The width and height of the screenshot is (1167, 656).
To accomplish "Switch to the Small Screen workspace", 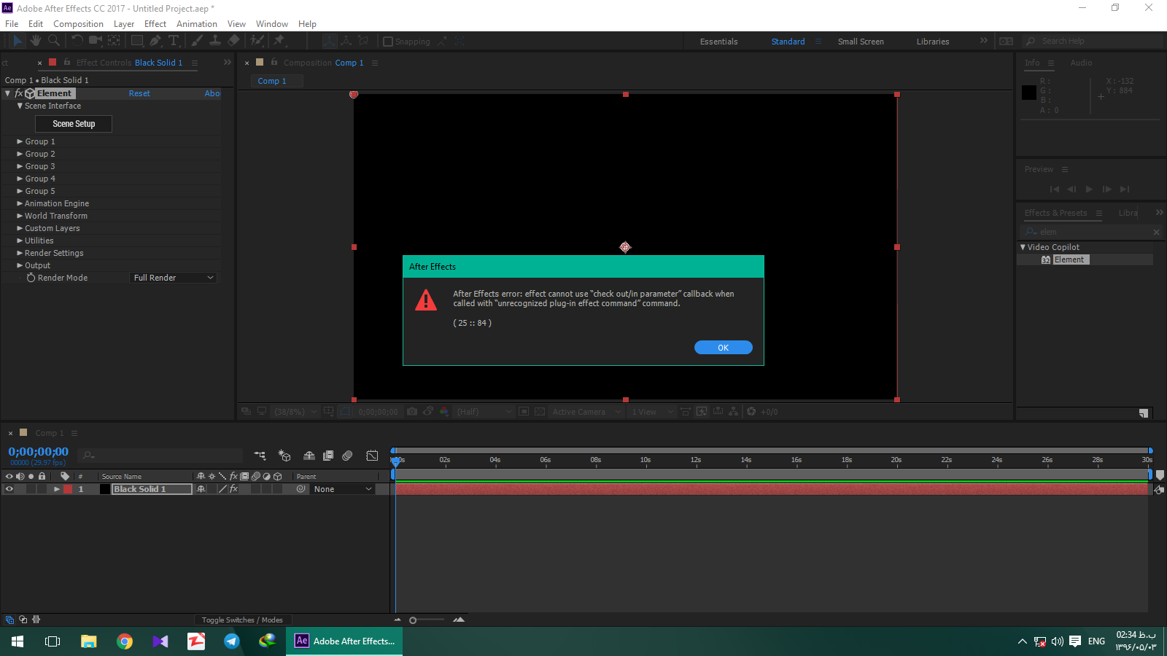I will tap(861, 42).
